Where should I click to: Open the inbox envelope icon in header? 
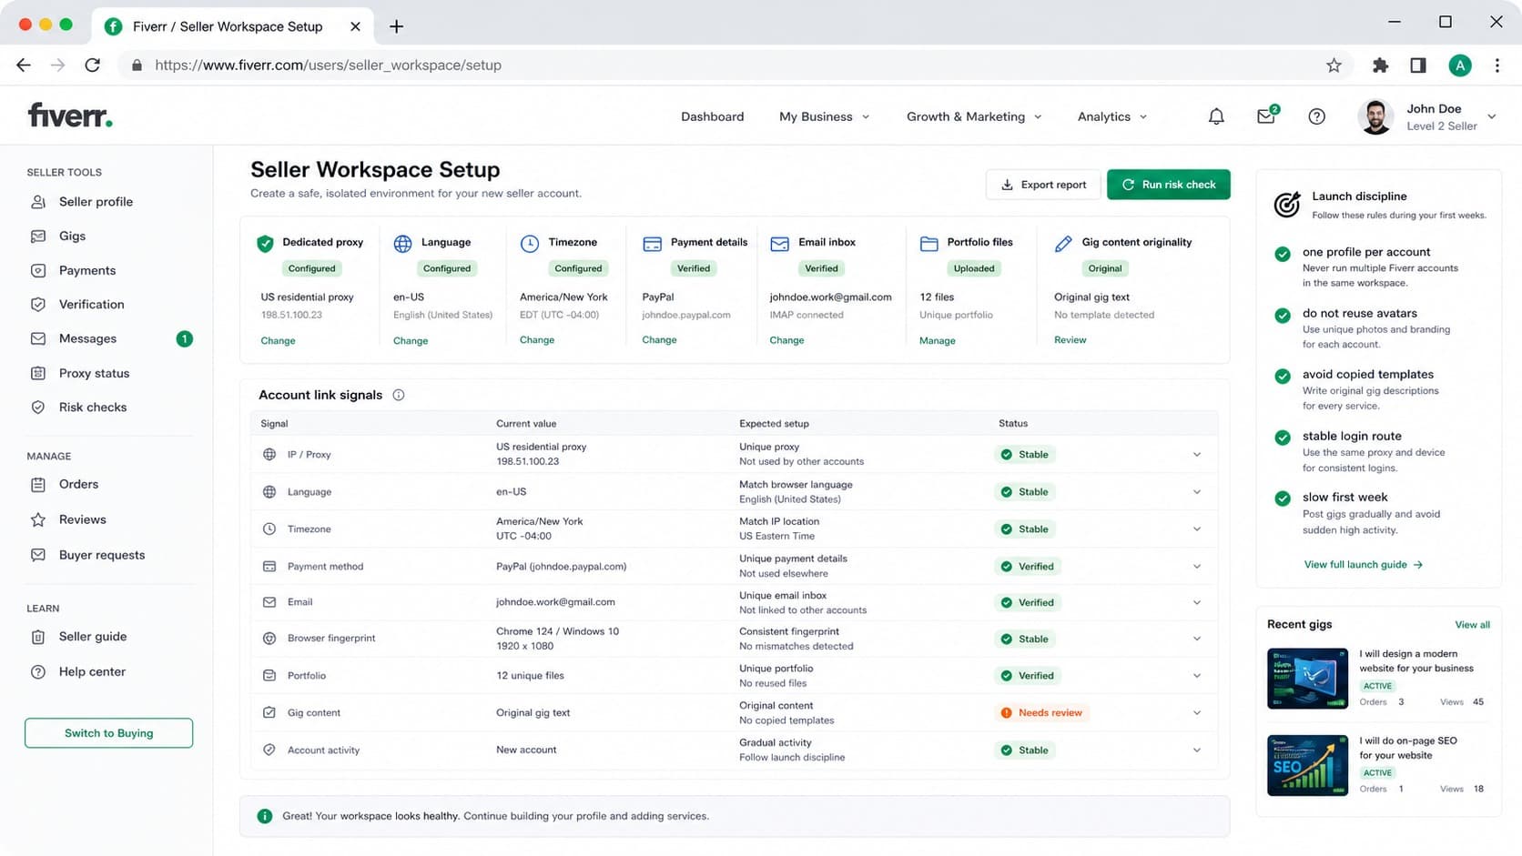[x=1266, y=116]
